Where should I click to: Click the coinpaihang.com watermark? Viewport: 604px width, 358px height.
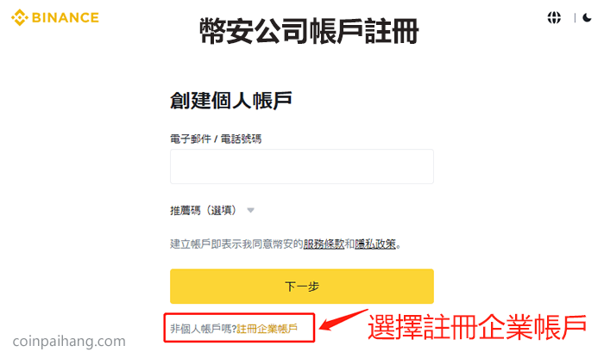(x=69, y=341)
